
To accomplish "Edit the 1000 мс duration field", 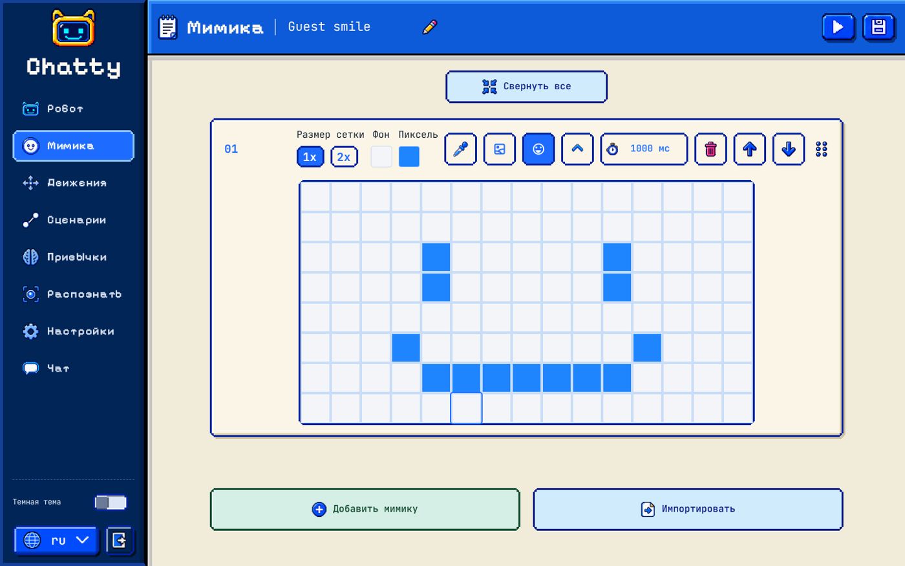I will 644,149.
